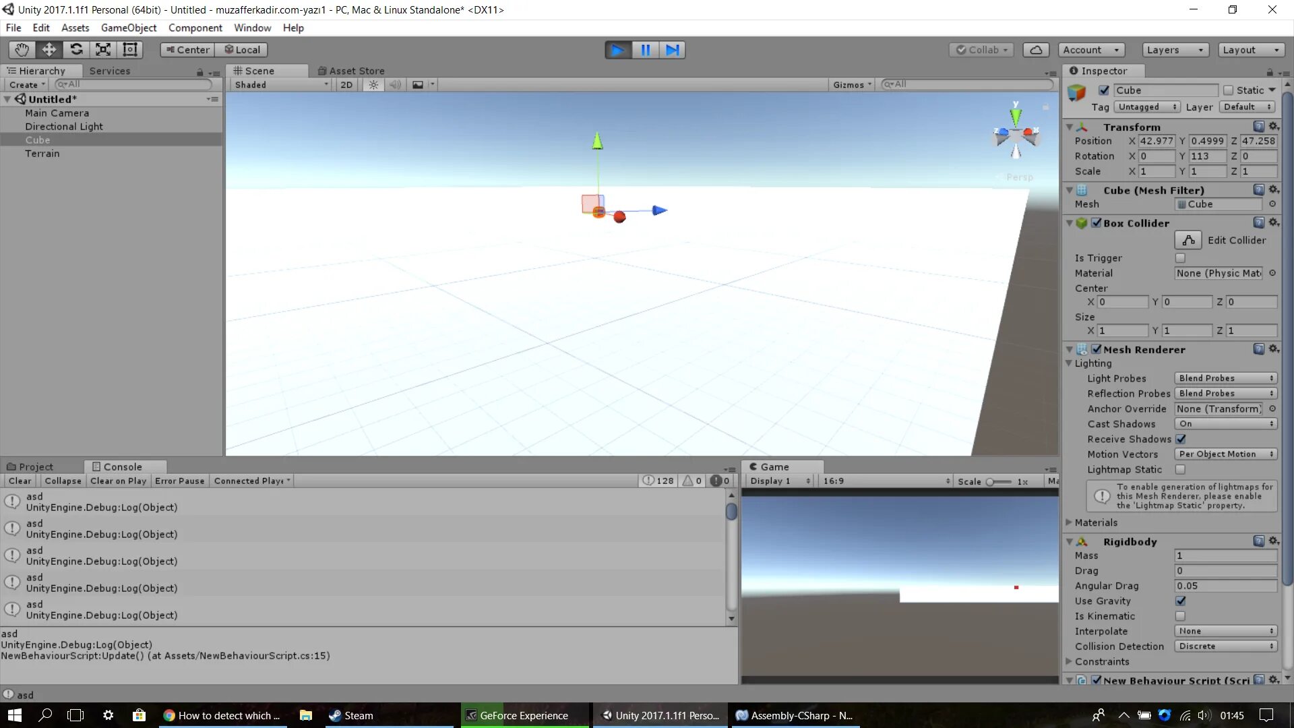The image size is (1294, 728).
Task: Click the Step frame button
Action: [x=672, y=50]
